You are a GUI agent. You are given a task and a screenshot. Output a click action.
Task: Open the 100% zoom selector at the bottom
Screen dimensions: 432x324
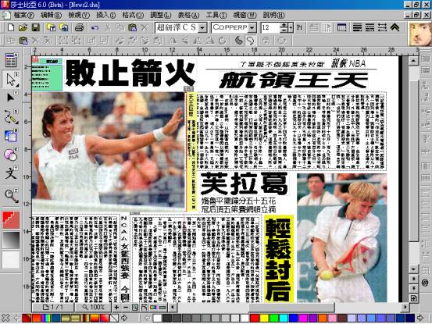pos(94,307)
